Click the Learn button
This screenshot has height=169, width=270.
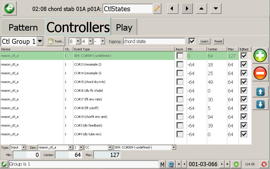pos(204,41)
